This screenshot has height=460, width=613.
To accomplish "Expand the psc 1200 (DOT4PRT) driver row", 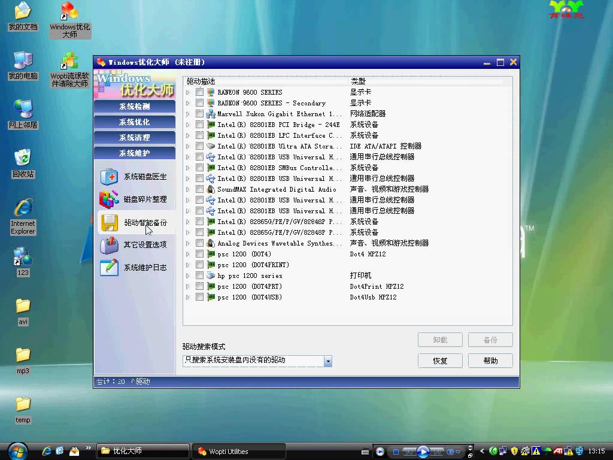I will click(x=188, y=286).
